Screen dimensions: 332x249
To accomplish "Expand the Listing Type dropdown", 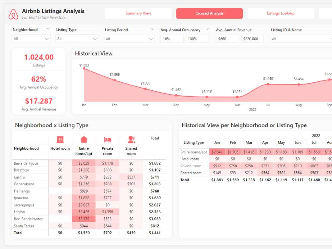I will point(77,38).
